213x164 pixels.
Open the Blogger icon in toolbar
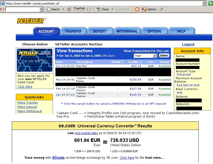[137, 9]
